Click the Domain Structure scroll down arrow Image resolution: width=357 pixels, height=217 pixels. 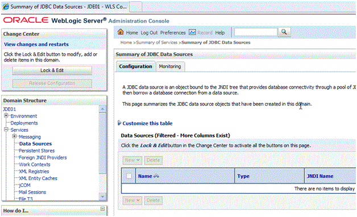(x=102, y=197)
